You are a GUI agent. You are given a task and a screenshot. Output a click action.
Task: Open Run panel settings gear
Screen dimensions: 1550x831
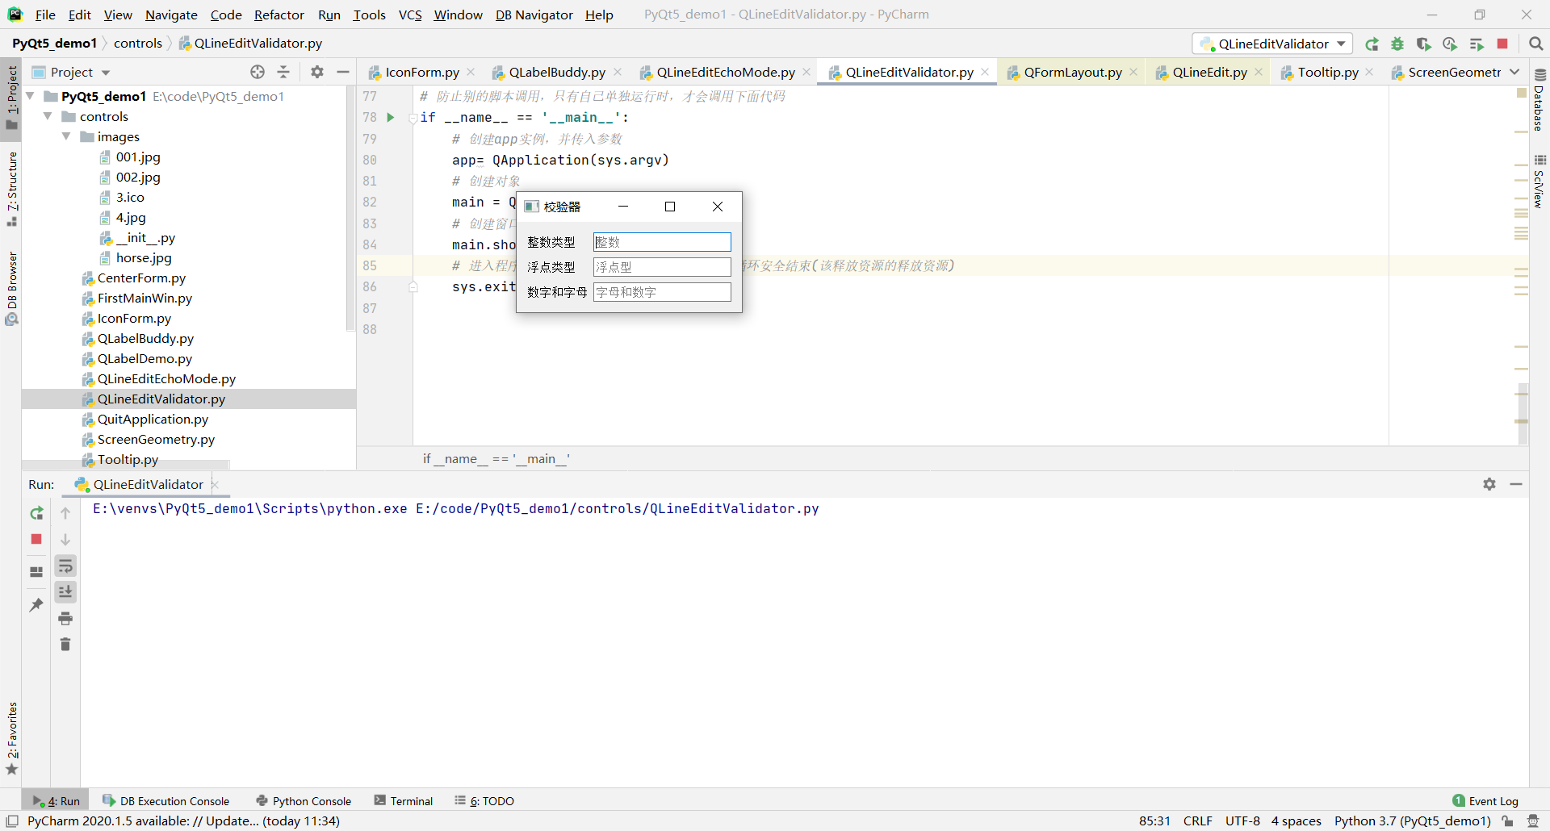coord(1489,484)
